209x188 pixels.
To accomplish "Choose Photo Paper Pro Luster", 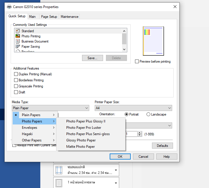I will tap(91, 128).
